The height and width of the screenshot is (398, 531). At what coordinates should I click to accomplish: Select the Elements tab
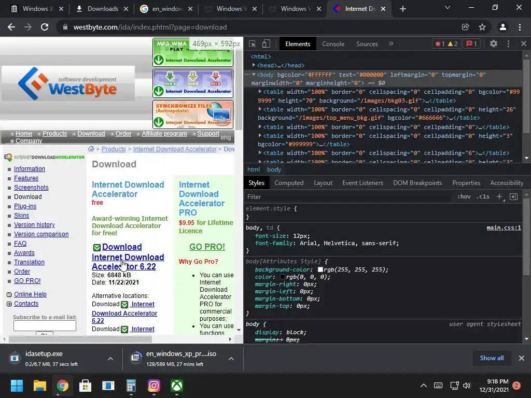[297, 44]
